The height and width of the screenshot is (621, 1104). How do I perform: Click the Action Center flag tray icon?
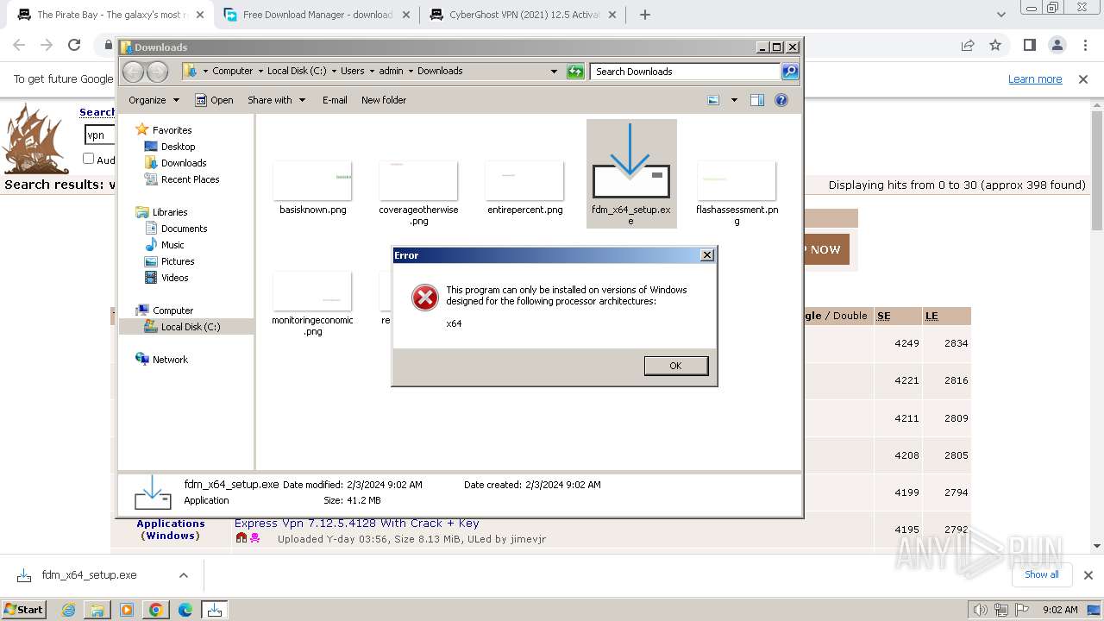click(x=1021, y=610)
